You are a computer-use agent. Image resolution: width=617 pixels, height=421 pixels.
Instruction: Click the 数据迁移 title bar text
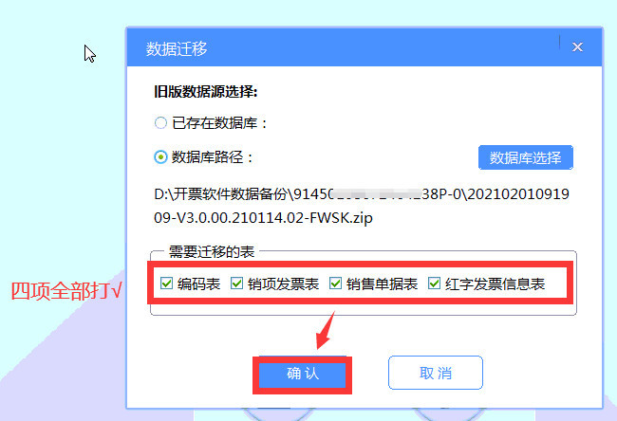(x=177, y=48)
